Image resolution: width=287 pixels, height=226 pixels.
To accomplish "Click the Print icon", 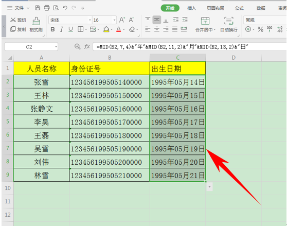I will (x=47, y=8).
